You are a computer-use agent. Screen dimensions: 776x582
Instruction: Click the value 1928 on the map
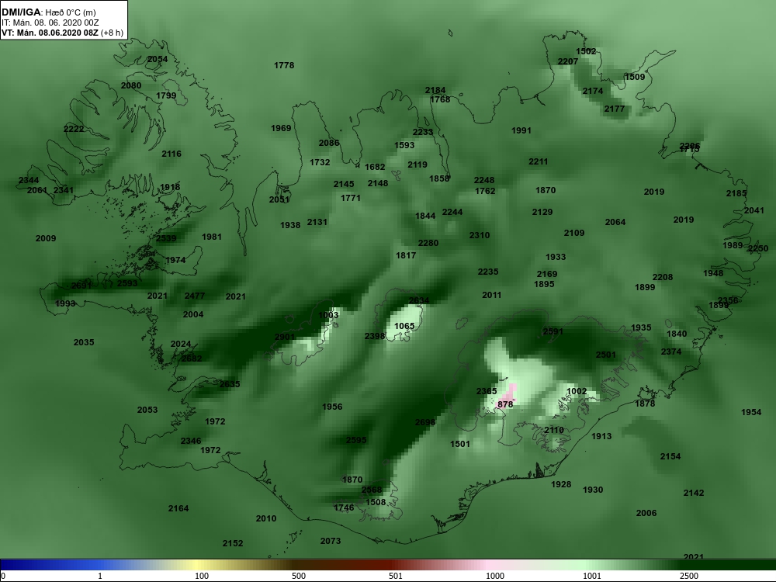pos(561,484)
